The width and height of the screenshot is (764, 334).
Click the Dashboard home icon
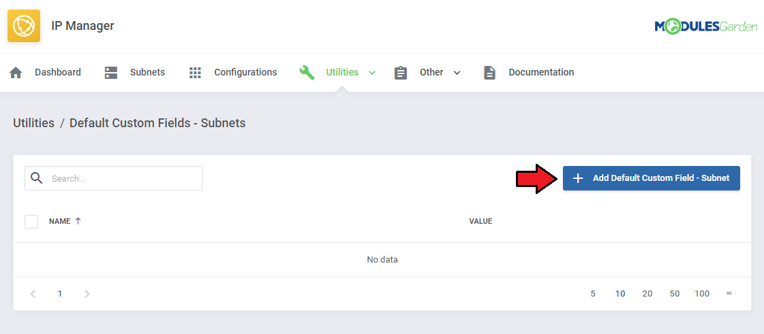(x=16, y=72)
